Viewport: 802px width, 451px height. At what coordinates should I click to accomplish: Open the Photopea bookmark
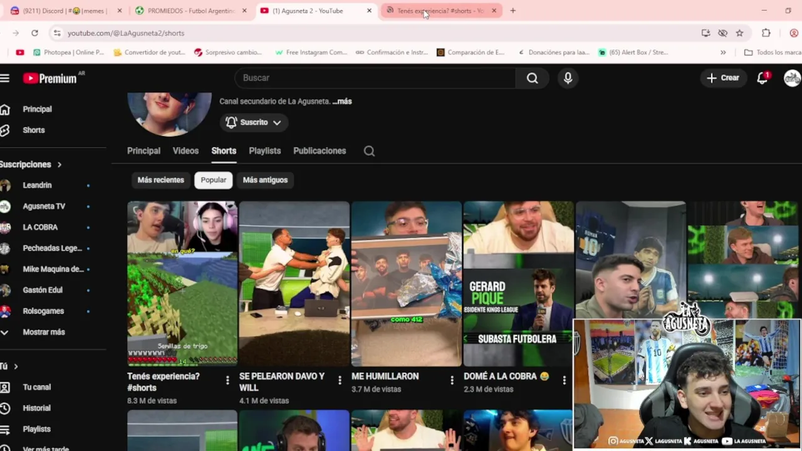[x=68, y=53]
